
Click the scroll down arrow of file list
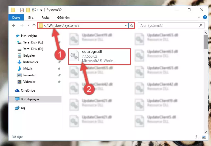click(206, 132)
